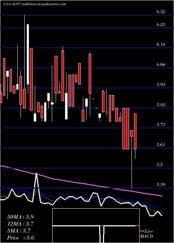
Task: Click the <<Live MACD label
Action: [147, 234]
